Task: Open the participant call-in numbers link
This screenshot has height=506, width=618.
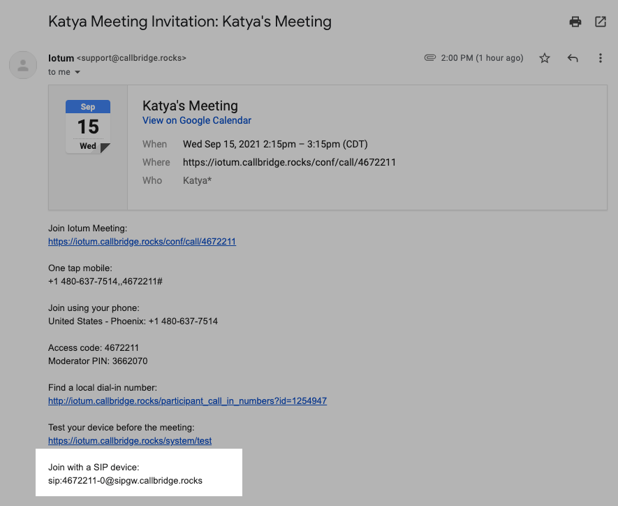Action: pyautogui.click(x=187, y=400)
